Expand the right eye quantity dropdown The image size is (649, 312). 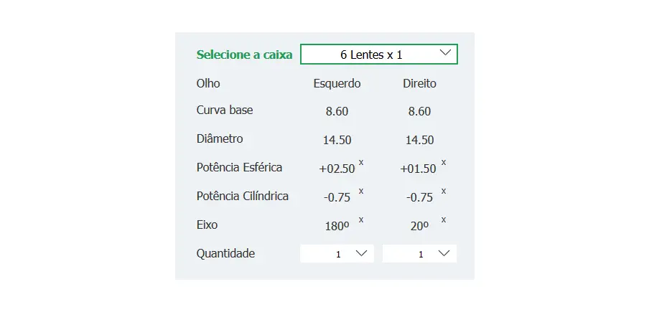419,253
